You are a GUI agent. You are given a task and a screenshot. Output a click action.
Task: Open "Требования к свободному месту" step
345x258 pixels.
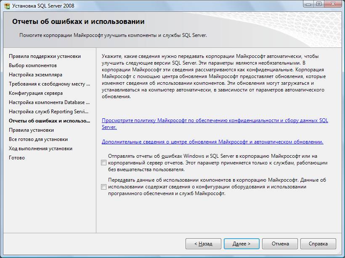49,84
